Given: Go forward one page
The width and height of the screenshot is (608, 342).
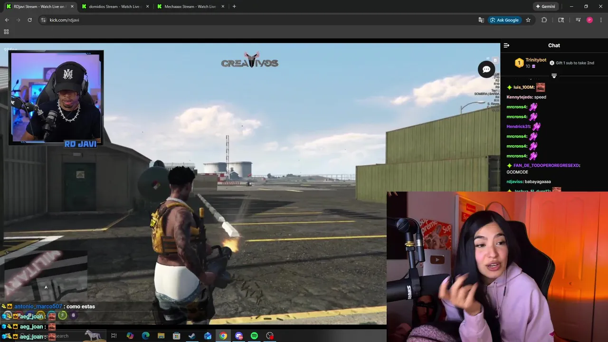Looking at the screenshot, I should pyautogui.click(x=18, y=20).
